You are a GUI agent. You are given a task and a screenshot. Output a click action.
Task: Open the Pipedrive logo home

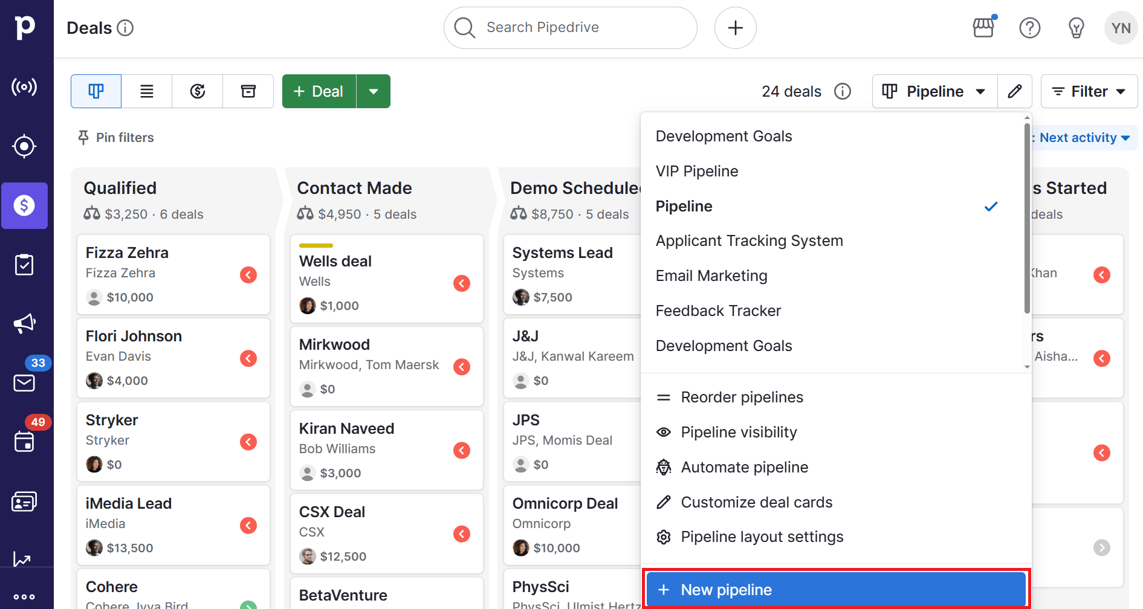pos(25,27)
